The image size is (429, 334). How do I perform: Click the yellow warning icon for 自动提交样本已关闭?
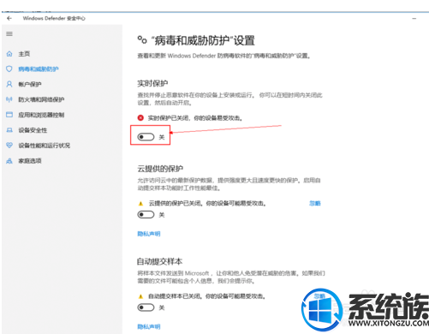[140, 296]
